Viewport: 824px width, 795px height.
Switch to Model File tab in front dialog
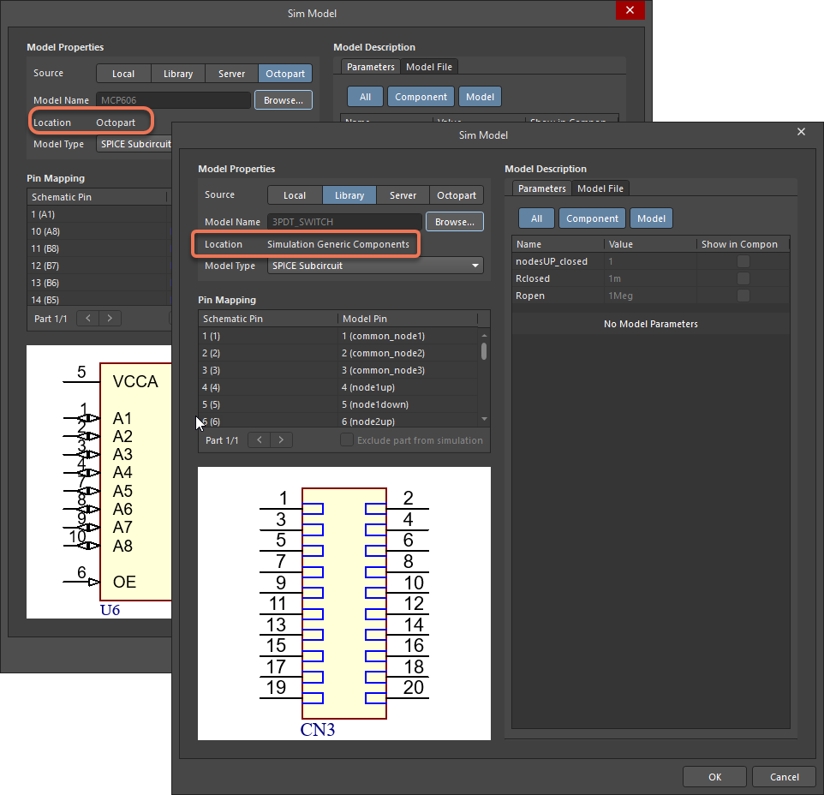click(601, 188)
